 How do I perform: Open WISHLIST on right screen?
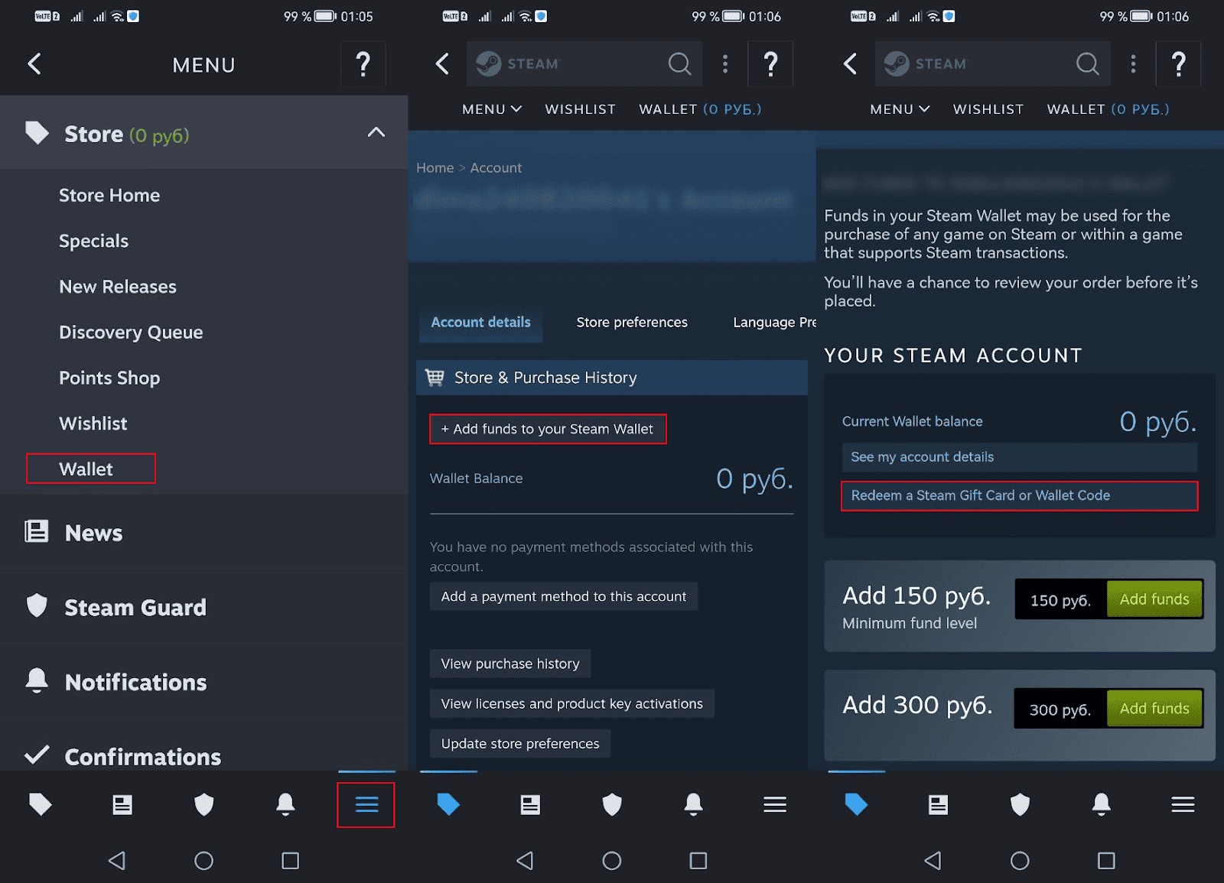[x=988, y=109]
